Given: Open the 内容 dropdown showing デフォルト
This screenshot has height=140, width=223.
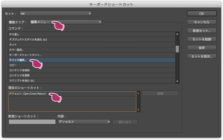Looking at the screenshot, I should coord(84,122).
